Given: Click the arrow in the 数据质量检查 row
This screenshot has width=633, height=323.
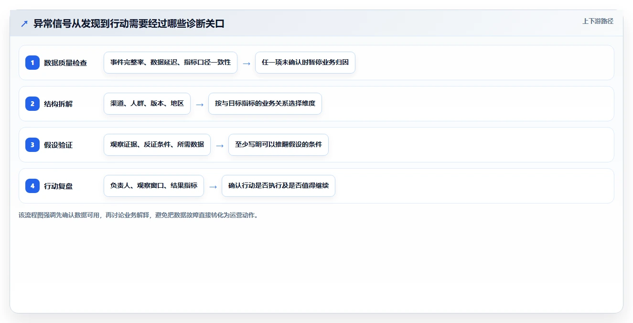Looking at the screenshot, I should [247, 63].
